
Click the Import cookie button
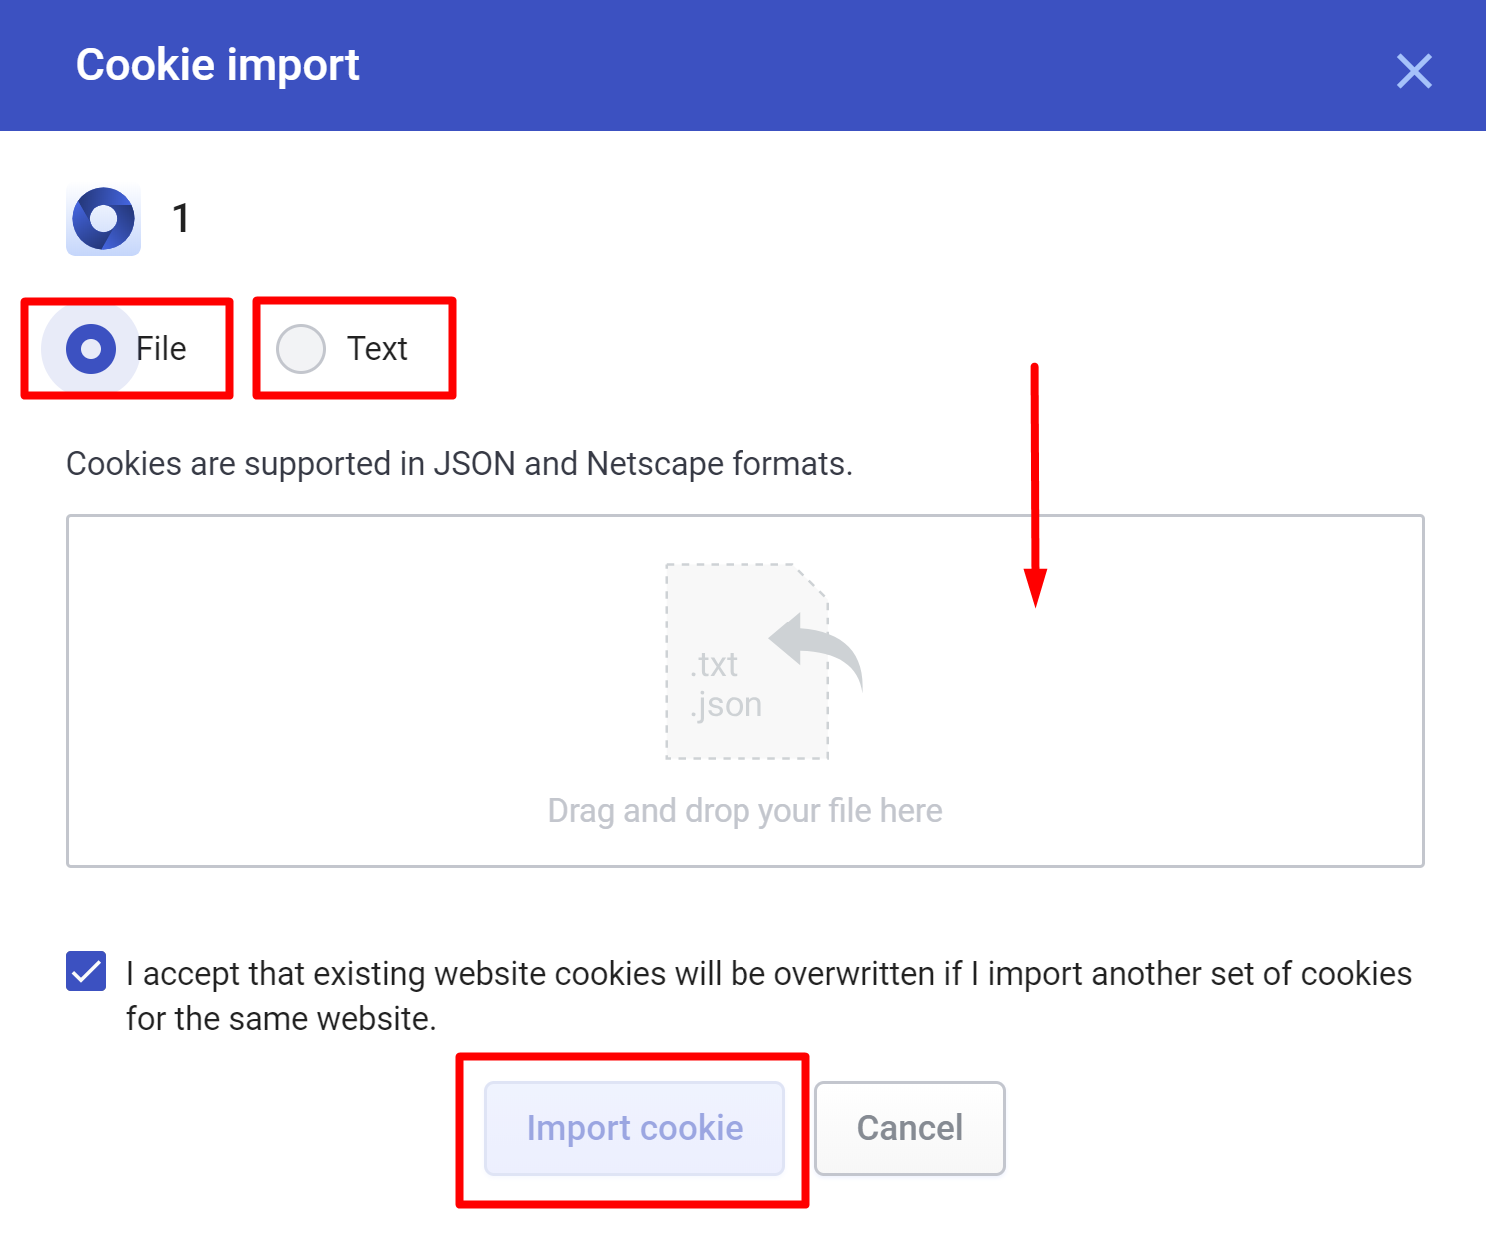pyautogui.click(x=635, y=1128)
